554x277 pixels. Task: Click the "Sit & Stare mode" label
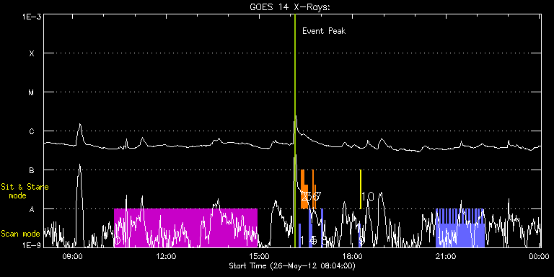coord(25,190)
